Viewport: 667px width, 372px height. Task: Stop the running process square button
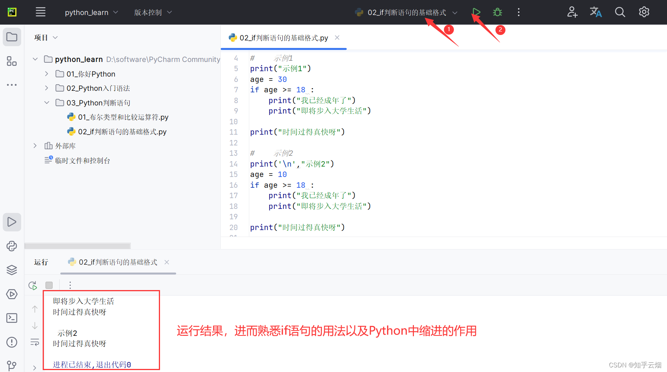click(x=49, y=285)
